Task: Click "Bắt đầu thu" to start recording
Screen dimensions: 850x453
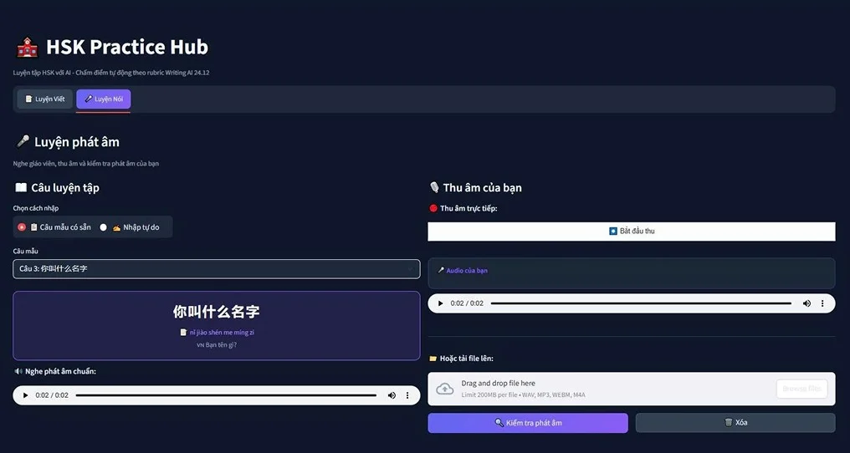Action: [x=631, y=232]
